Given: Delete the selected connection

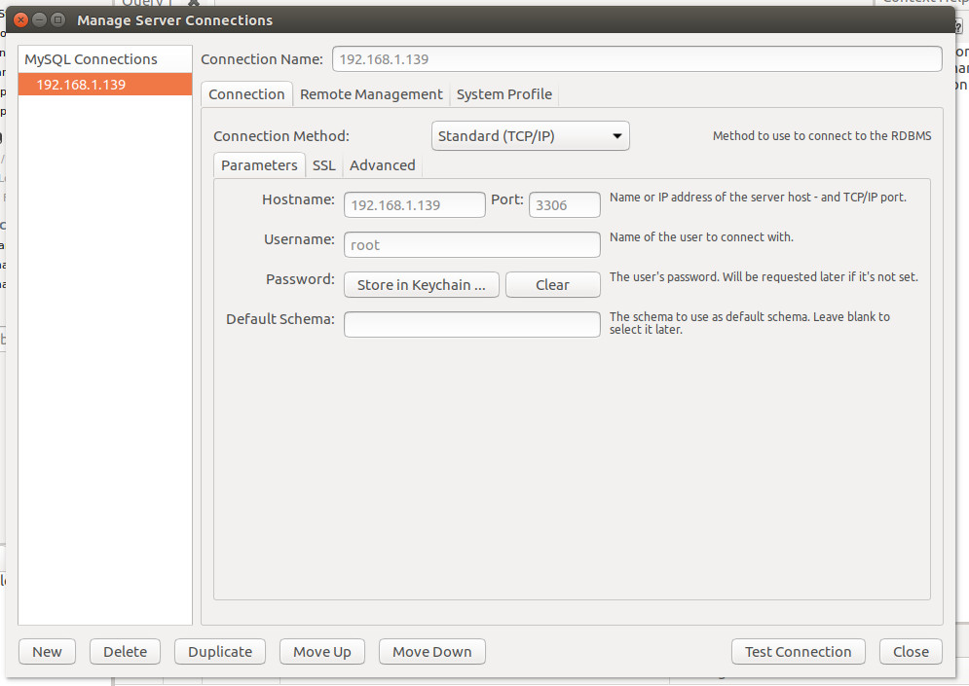Looking at the screenshot, I should click(125, 652).
